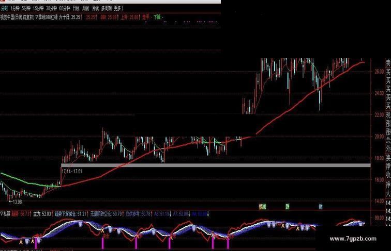The image size is (391, 251).
Task: Click the 26.00 price axis label
Action: point(379,72)
